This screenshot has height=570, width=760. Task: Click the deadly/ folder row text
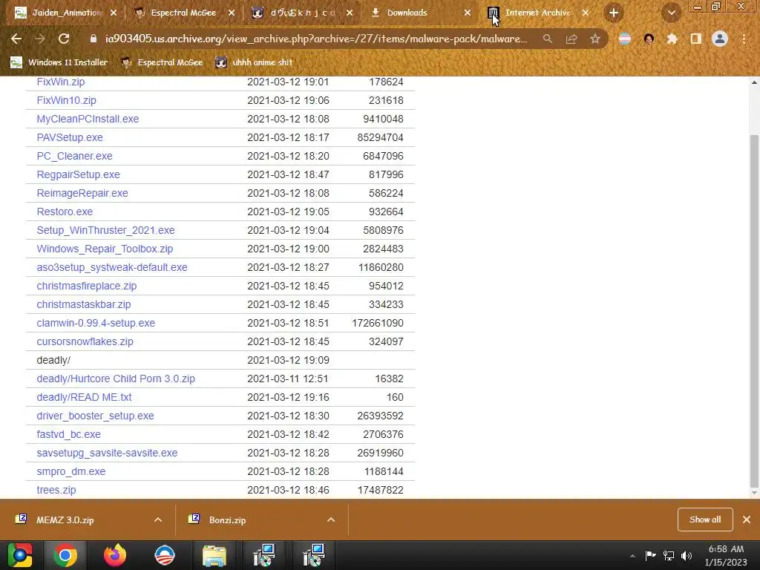(53, 360)
